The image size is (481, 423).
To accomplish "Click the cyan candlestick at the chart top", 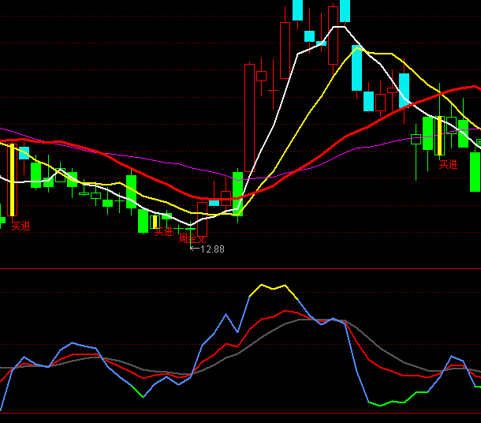I will tap(297, 9).
